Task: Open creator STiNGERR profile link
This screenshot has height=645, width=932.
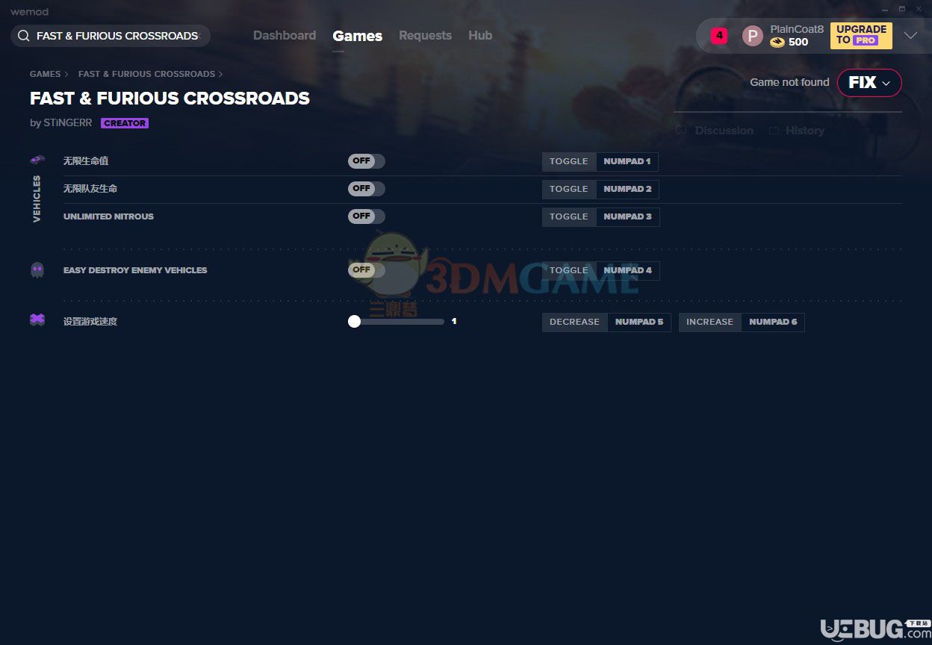Action: tap(67, 123)
